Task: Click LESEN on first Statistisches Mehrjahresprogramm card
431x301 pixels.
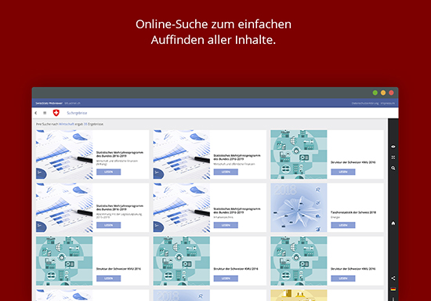Action: [x=109, y=172]
